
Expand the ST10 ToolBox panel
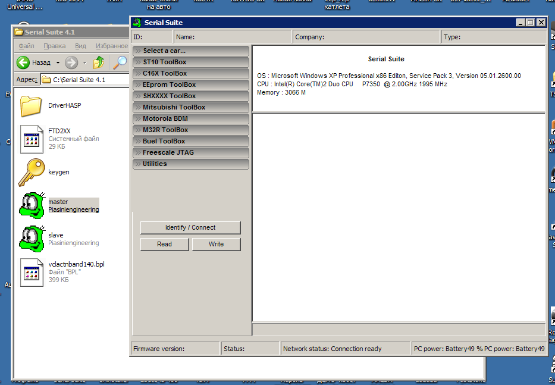click(191, 62)
